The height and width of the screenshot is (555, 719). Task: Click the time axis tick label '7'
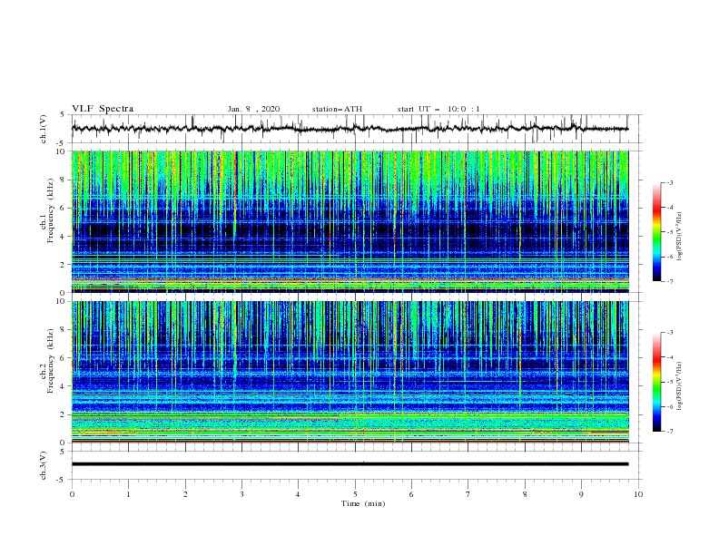(468, 494)
